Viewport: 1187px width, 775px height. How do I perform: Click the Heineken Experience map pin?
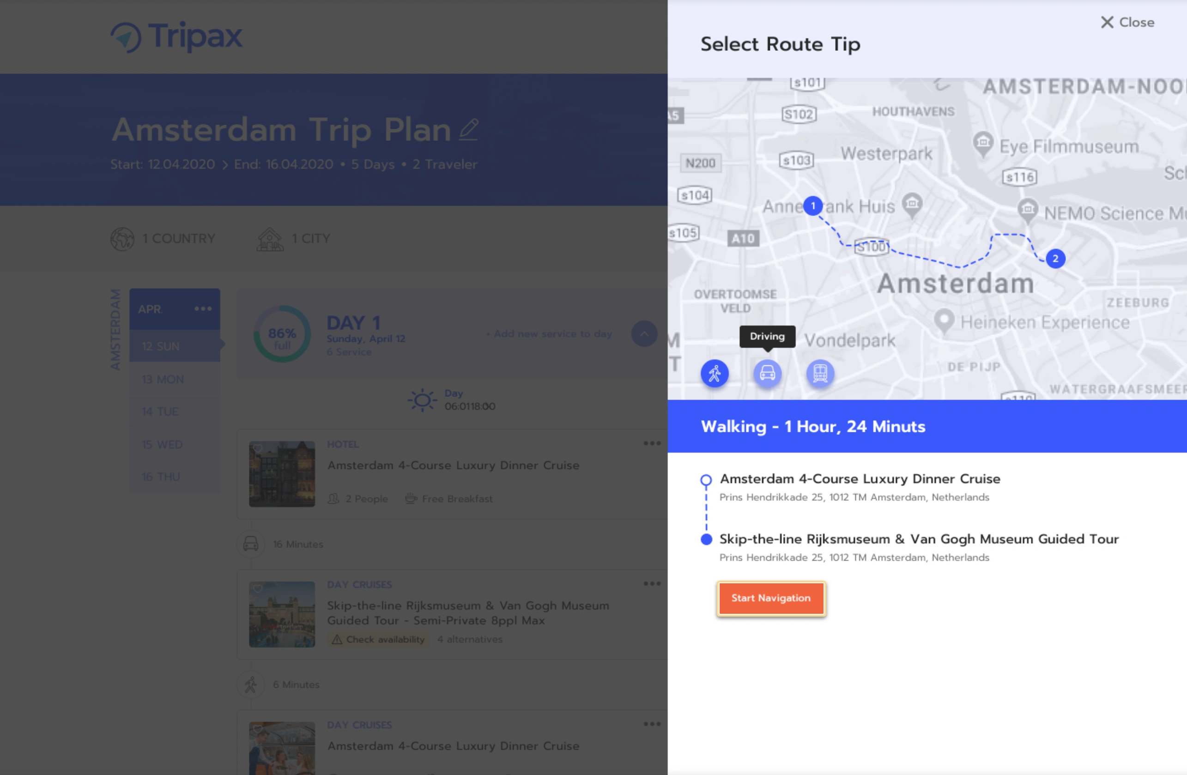(x=944, y=321)
